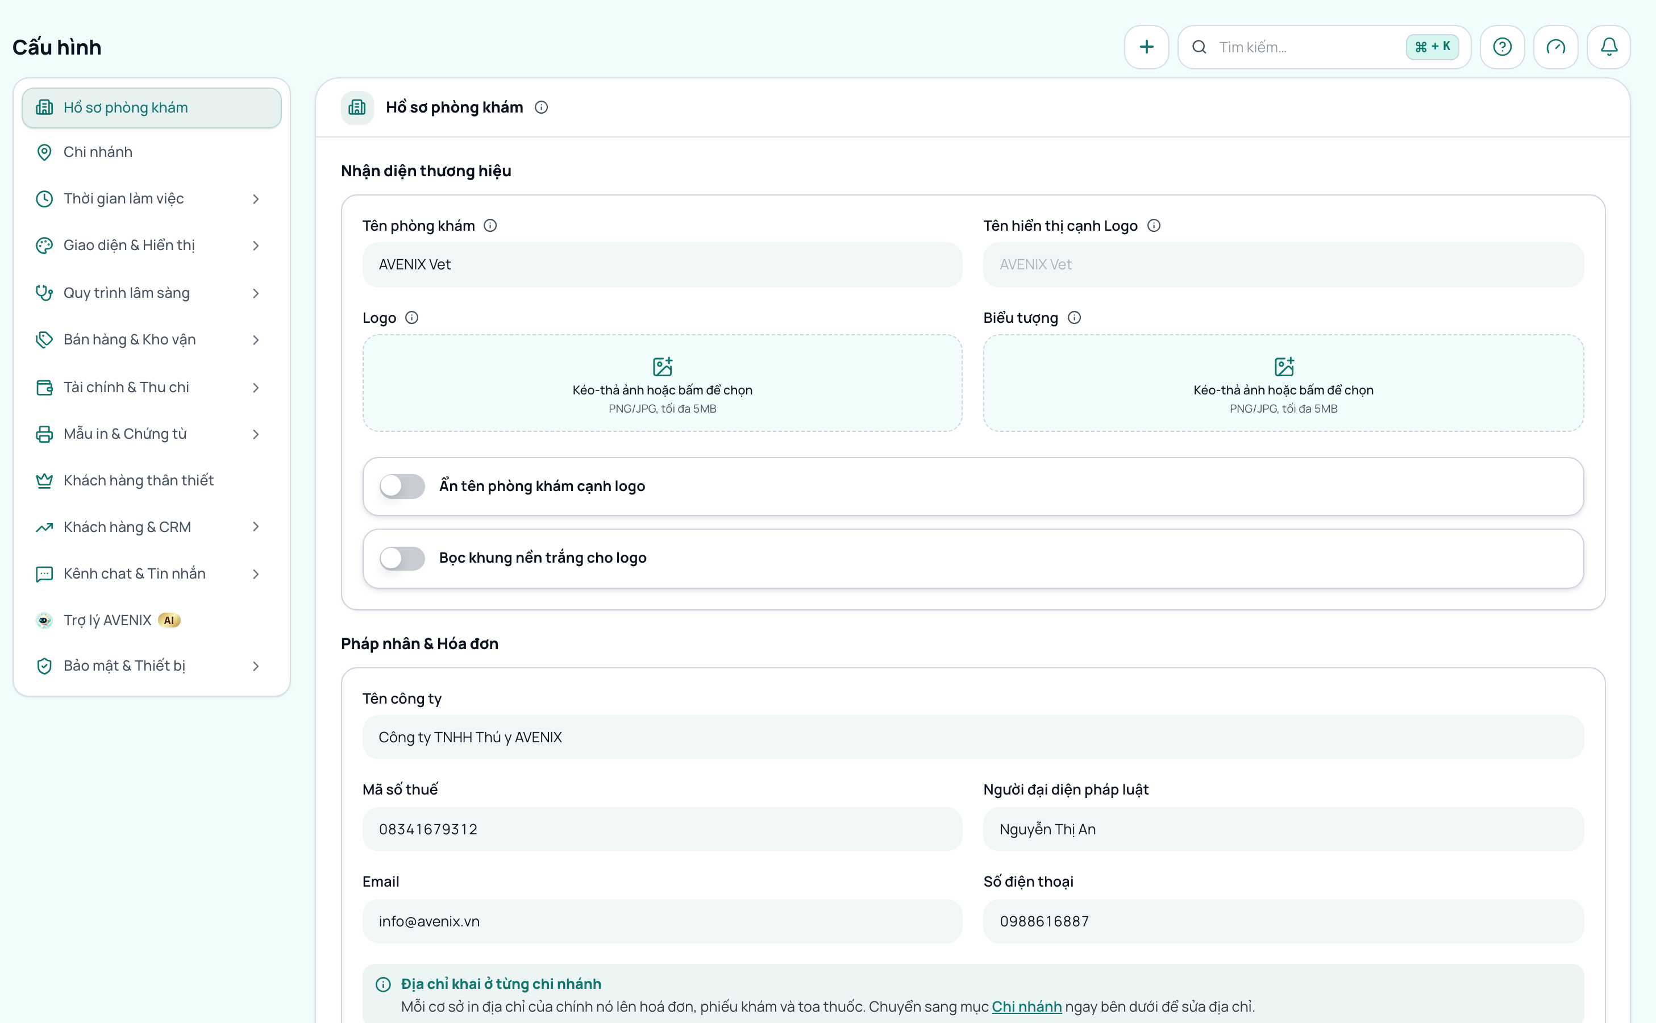
Task: Expand Bán hàng & Kho vận chevron
Action: [256, 340]
